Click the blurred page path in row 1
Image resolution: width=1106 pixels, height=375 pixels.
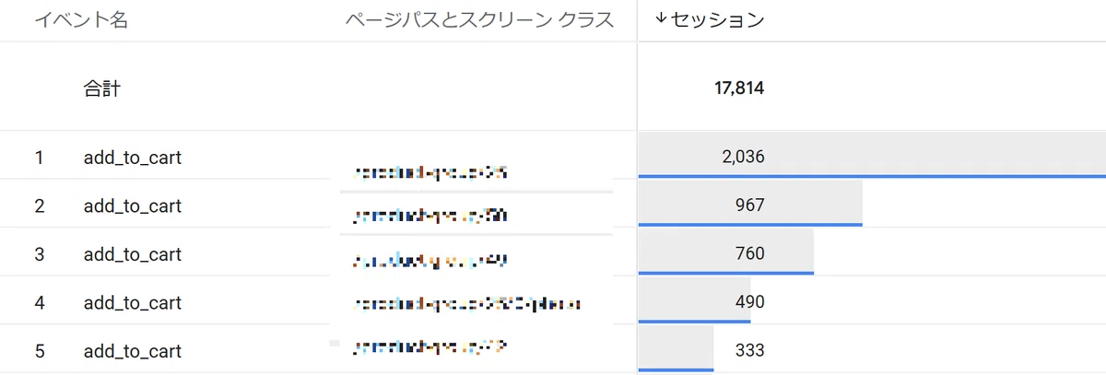click(430, 172)
